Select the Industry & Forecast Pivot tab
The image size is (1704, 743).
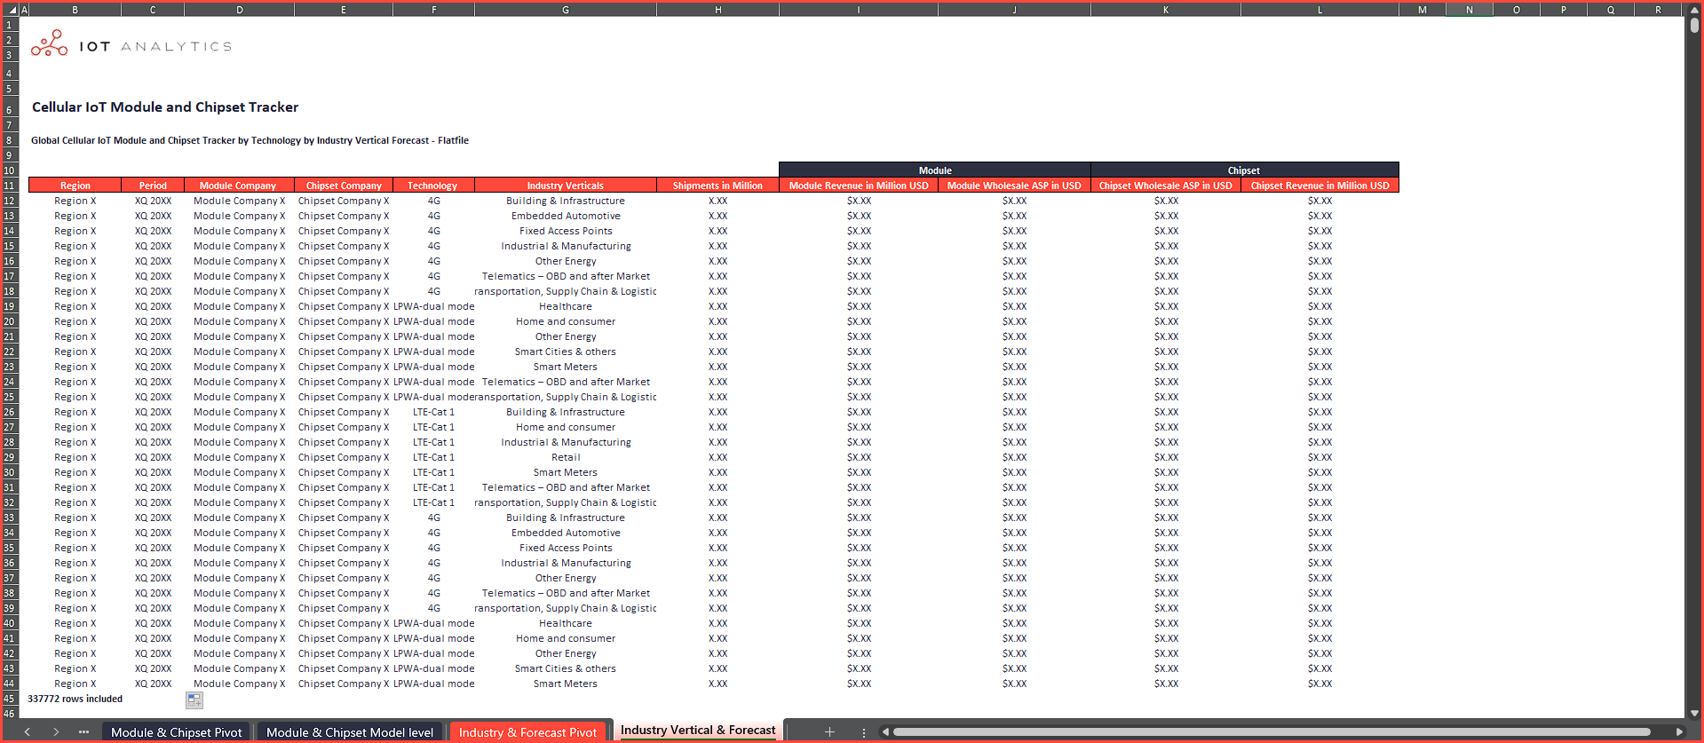(527, 732)
